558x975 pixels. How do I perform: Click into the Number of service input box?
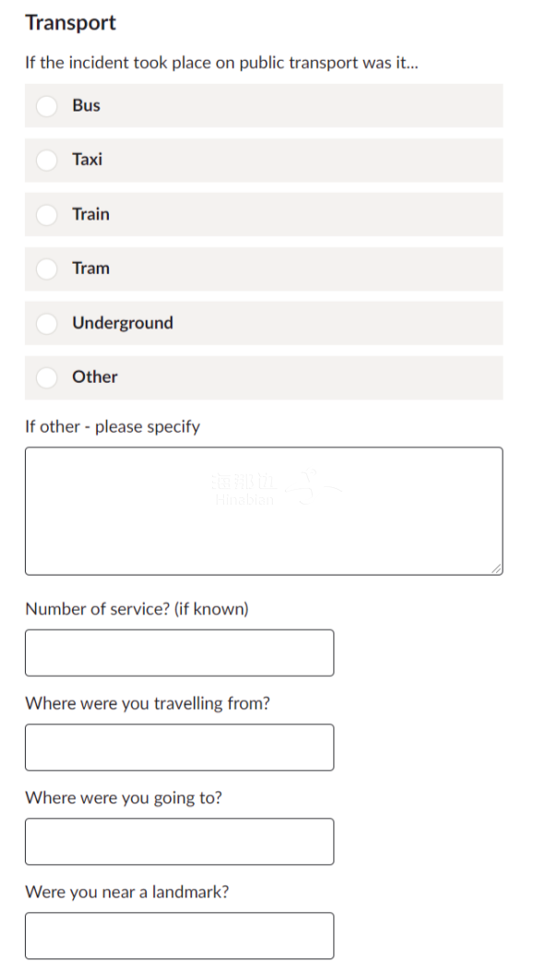pyautogui.click(x=179, y=653)
